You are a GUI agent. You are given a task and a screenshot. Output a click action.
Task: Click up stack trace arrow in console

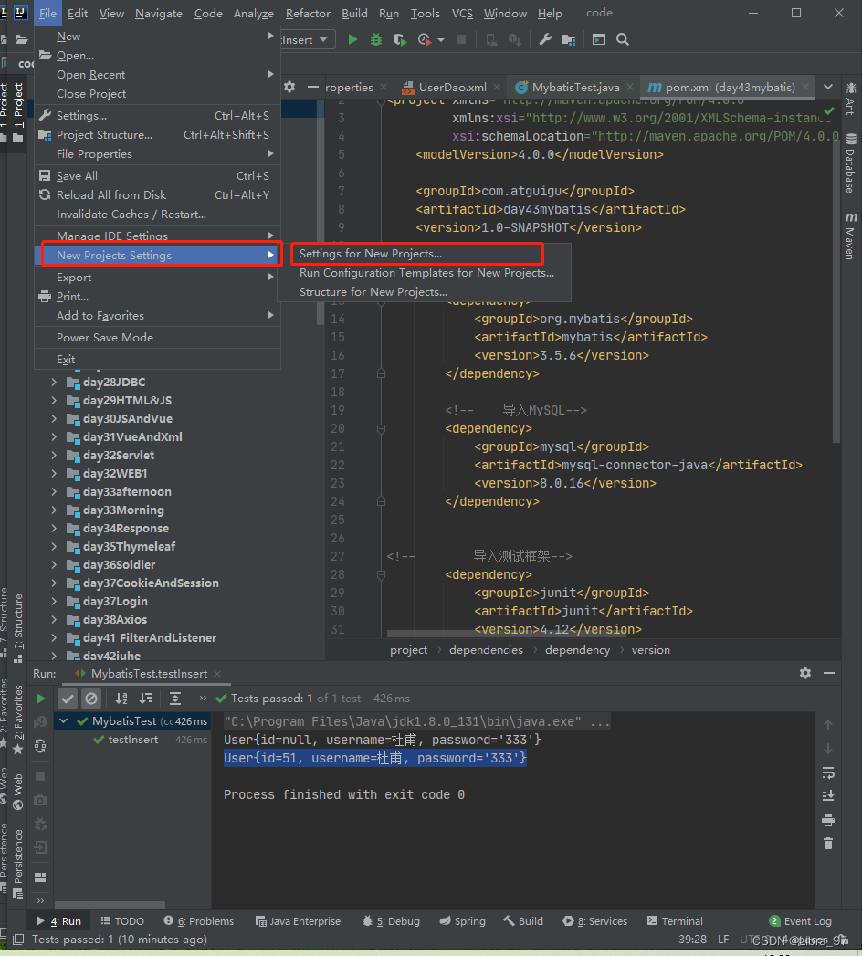(828, 725)
